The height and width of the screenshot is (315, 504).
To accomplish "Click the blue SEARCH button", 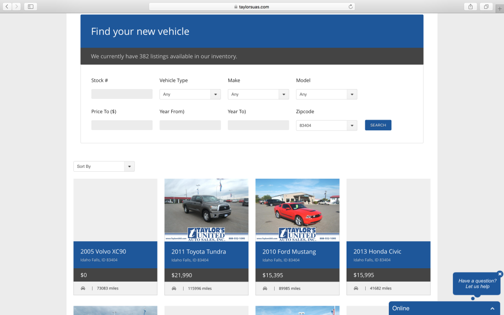I will [x=378, y=125].
